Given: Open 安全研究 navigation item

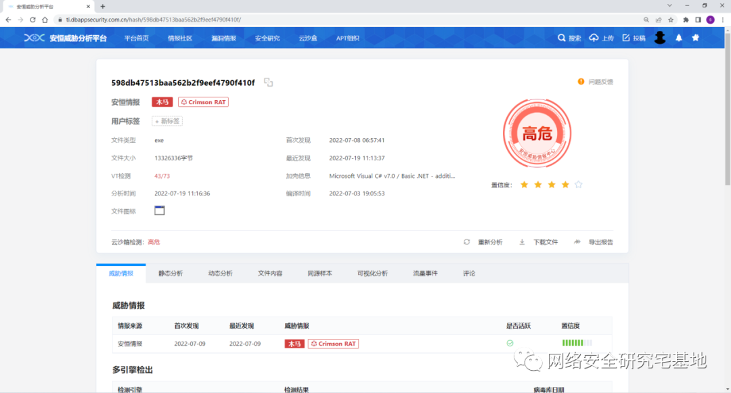Looking at the screenshot, I should point(267,38).
